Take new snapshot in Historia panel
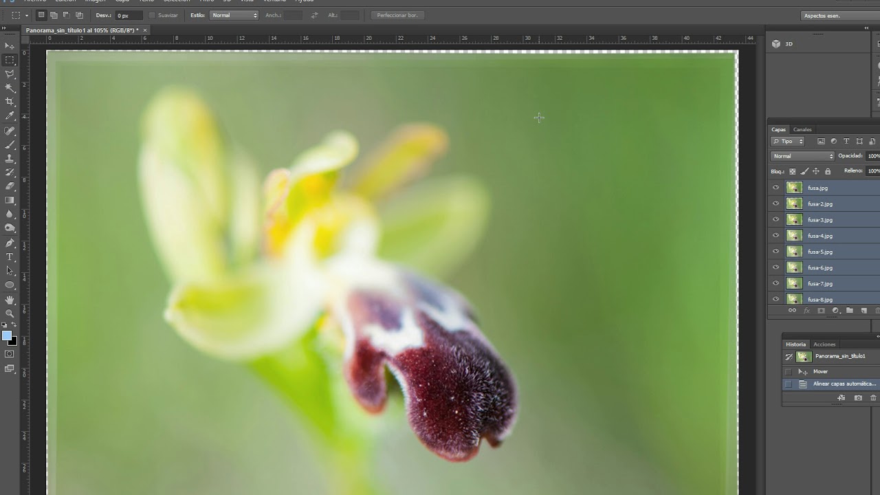 coord(858,397)
